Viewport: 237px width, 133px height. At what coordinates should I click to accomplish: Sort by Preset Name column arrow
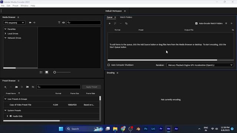tap(19, 93)
